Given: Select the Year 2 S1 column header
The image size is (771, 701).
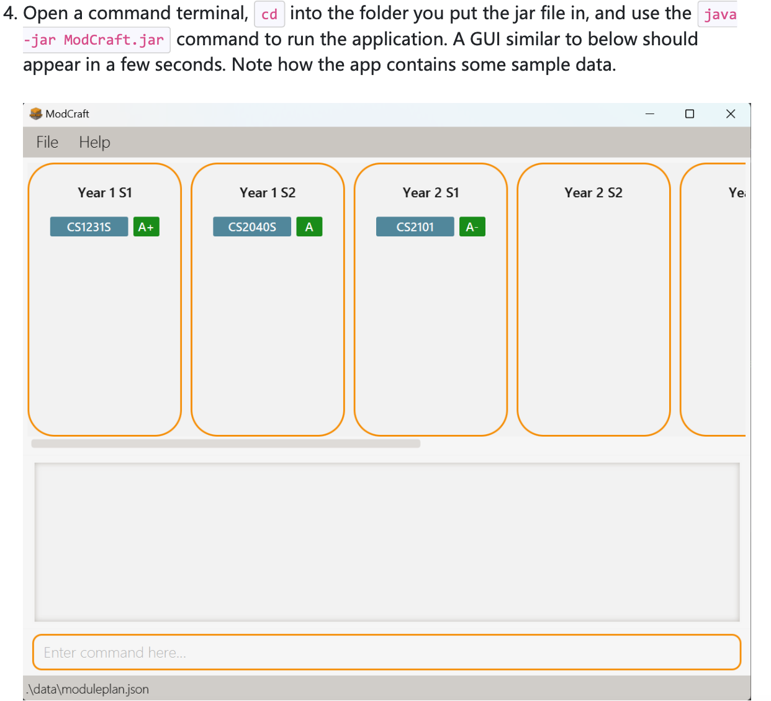Looking at the screenshot, I should [x=431, y=193].
